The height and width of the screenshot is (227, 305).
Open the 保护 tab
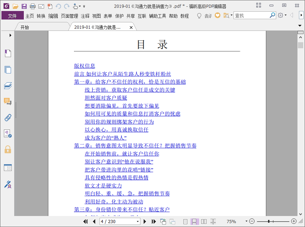click(119, 16)
